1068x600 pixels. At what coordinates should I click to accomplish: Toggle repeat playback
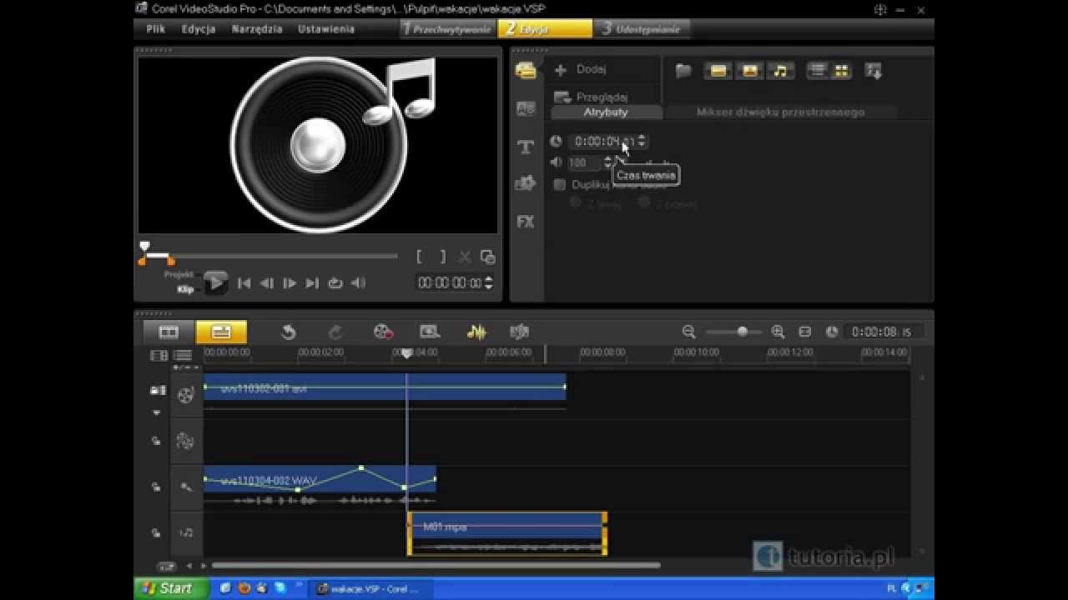pyautogui.click(x=335, y=283)
